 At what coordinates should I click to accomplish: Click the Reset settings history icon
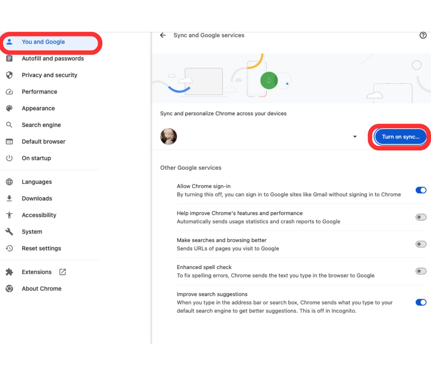[10, 248]
